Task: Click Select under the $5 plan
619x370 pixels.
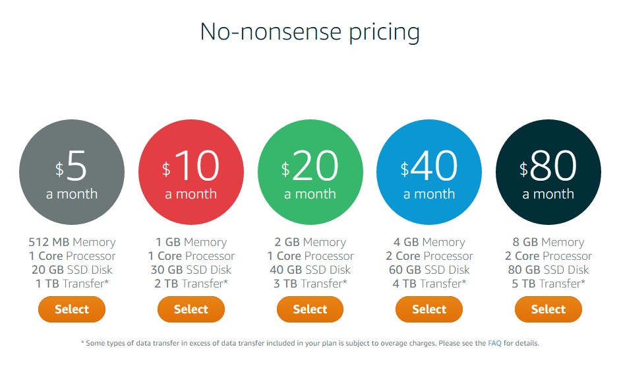Action: click(x=72, y=309)
